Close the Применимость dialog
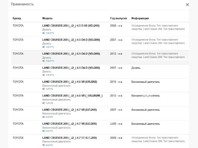 187,5
